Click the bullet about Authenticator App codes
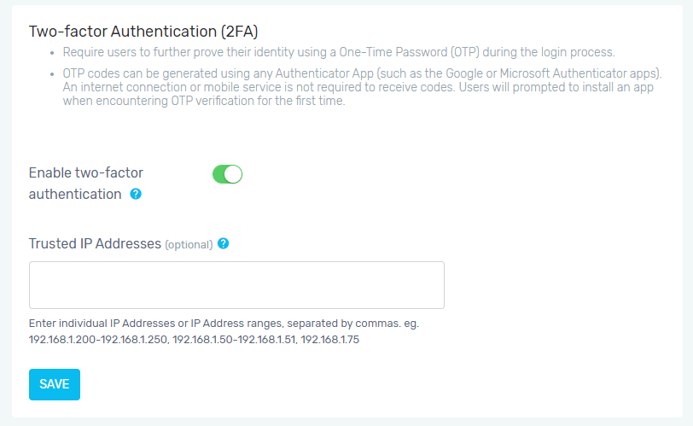 coord(363,87)
